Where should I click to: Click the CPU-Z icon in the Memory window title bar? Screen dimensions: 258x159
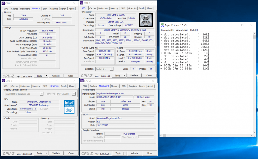coord(3,3)
